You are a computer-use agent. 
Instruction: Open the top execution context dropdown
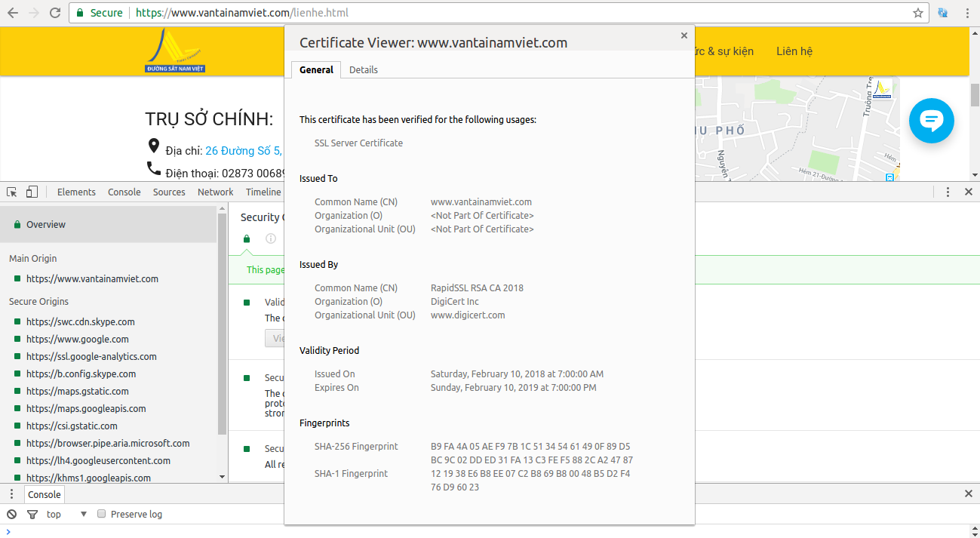pyautogui.click(x=67, y=514)
